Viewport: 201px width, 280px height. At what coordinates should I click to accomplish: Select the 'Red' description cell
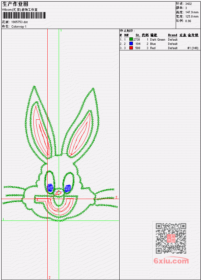(153, 48)
